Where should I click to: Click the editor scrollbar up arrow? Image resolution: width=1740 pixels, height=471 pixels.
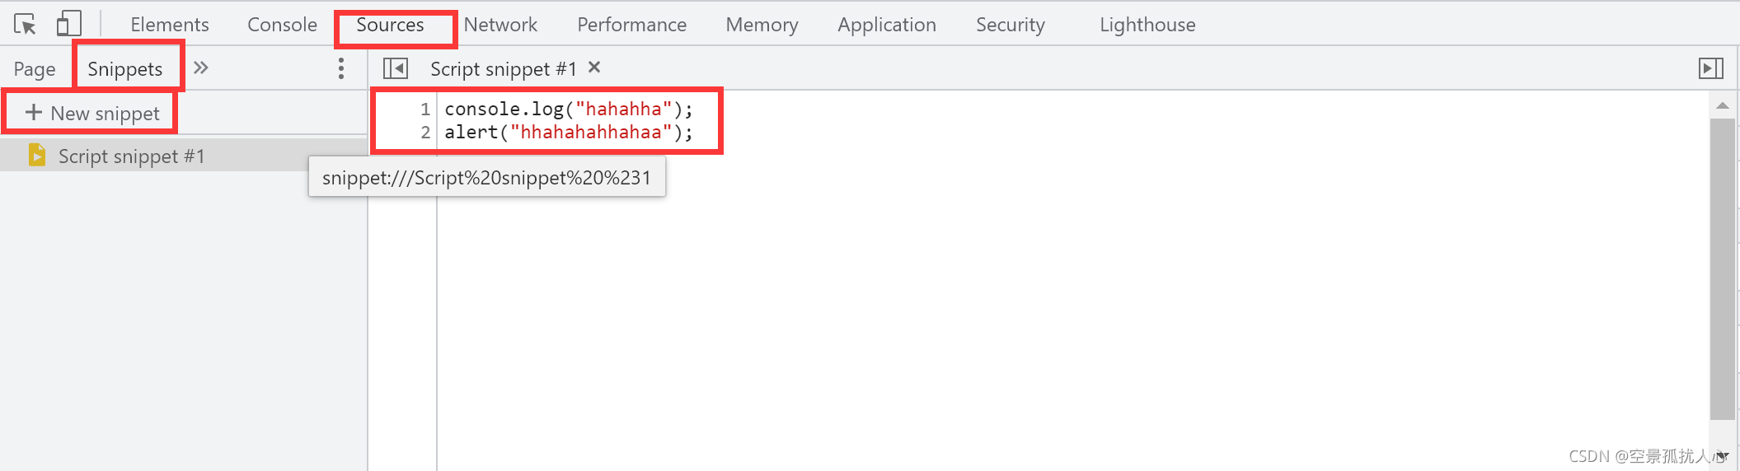[x=1723, y=105]
